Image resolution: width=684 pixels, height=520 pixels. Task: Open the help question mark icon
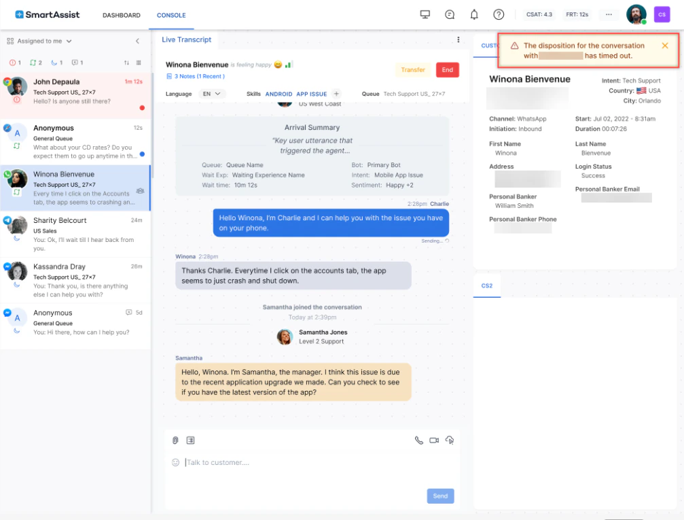(x=498, y=14)
